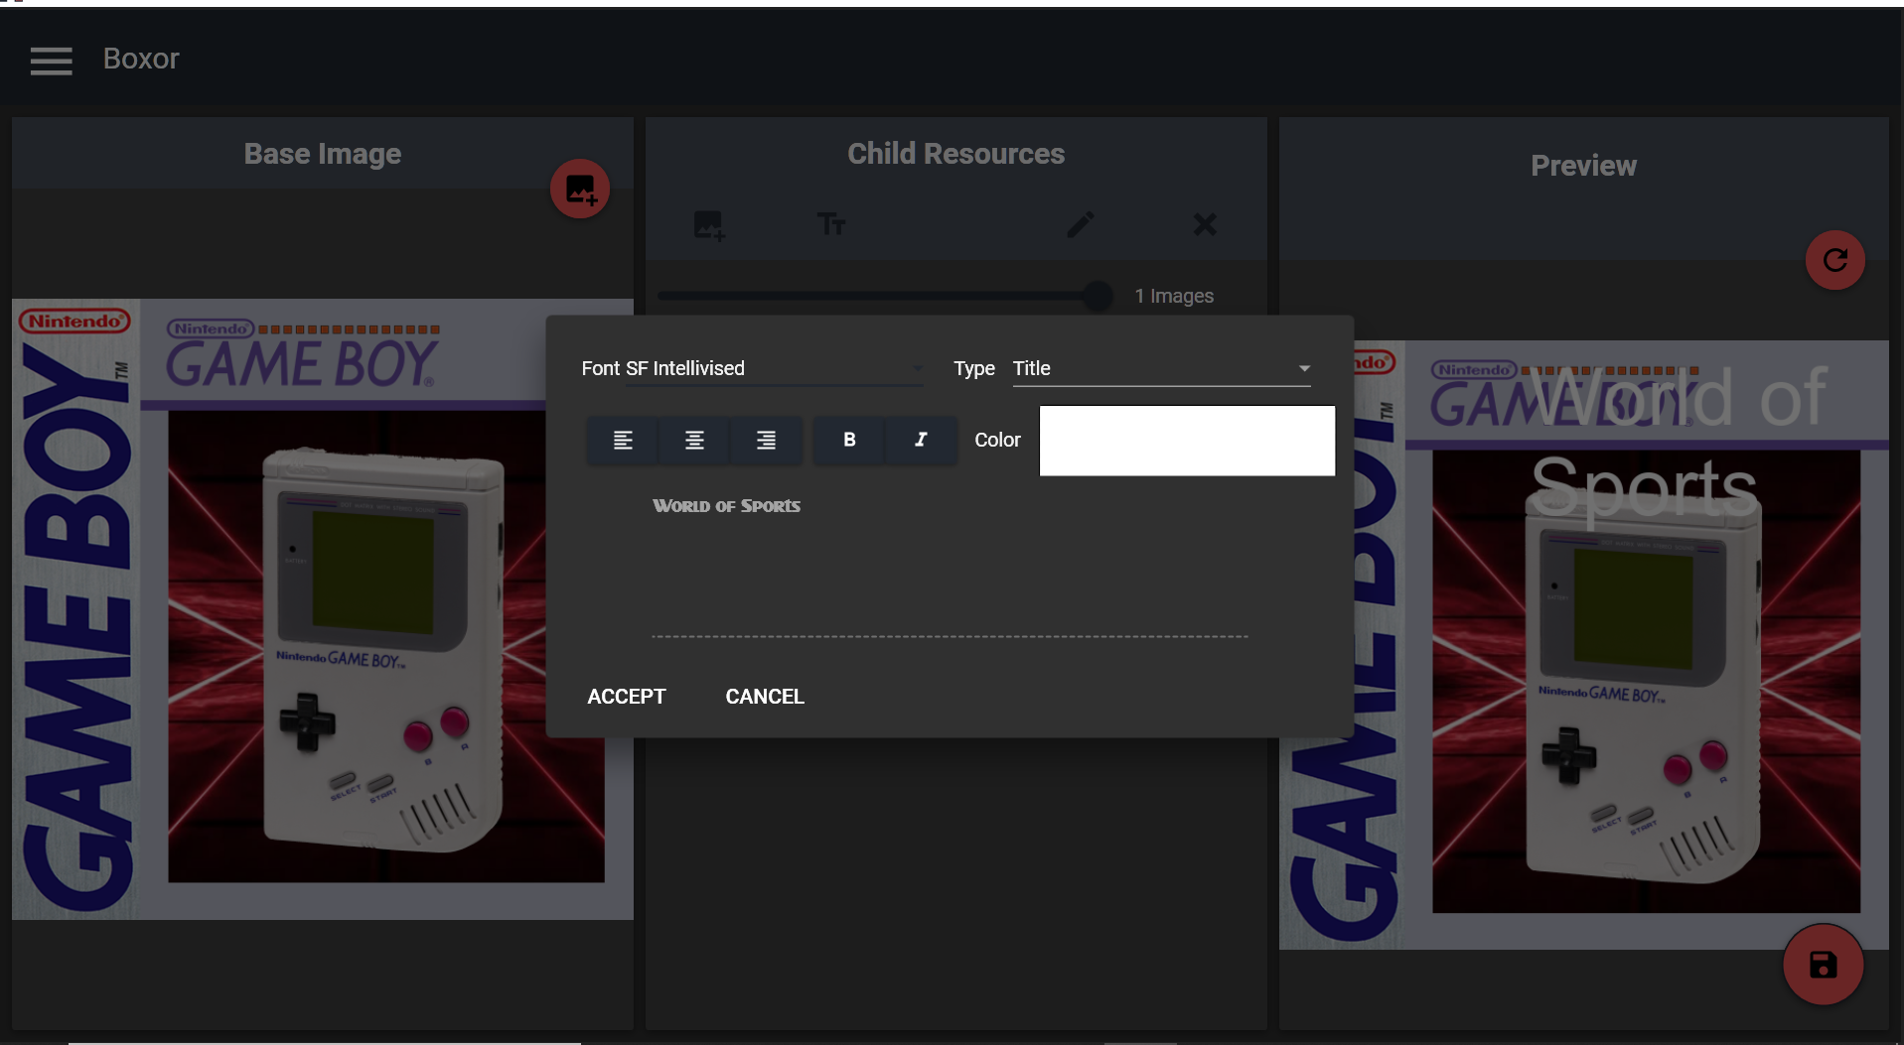Click the remove resource X icon
This screenshot has width=1904, height=1045.
point(1205,224)
